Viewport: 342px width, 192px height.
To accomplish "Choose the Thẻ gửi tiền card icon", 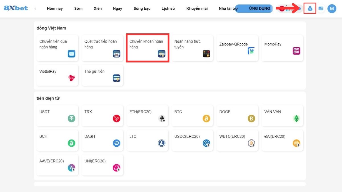I will click(117, 78).
